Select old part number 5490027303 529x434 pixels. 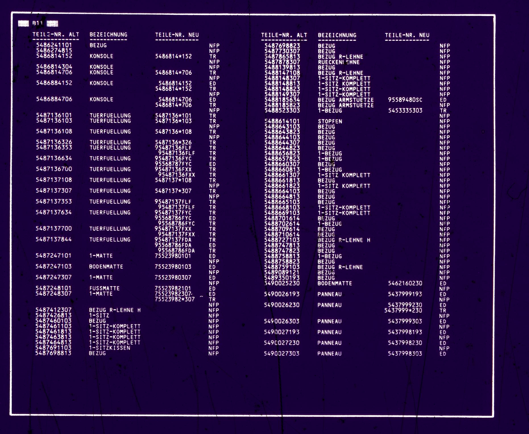pyautogui.click(x=281, y=354)
